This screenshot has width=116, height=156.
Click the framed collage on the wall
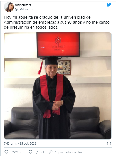pyautogui.click(x=64, y=67)
